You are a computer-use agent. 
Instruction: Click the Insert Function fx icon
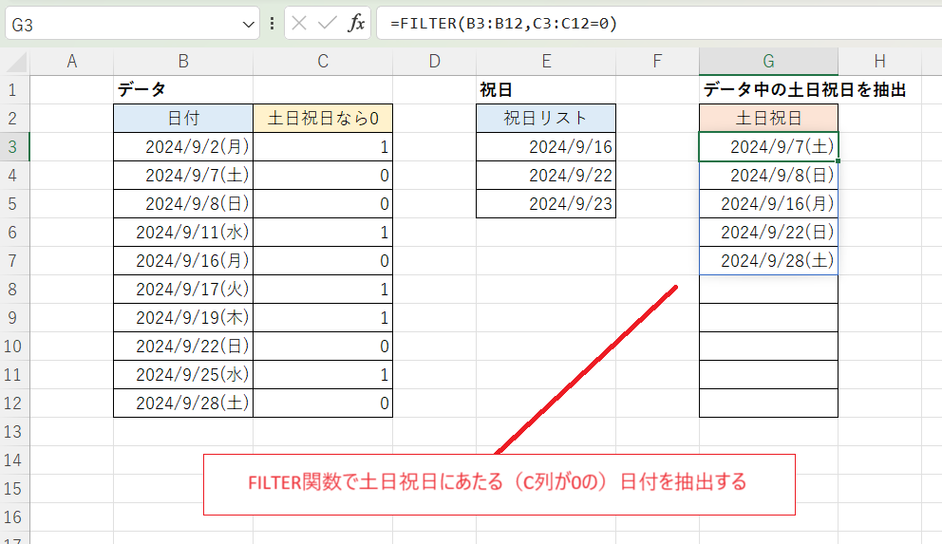tap(356, 24)
